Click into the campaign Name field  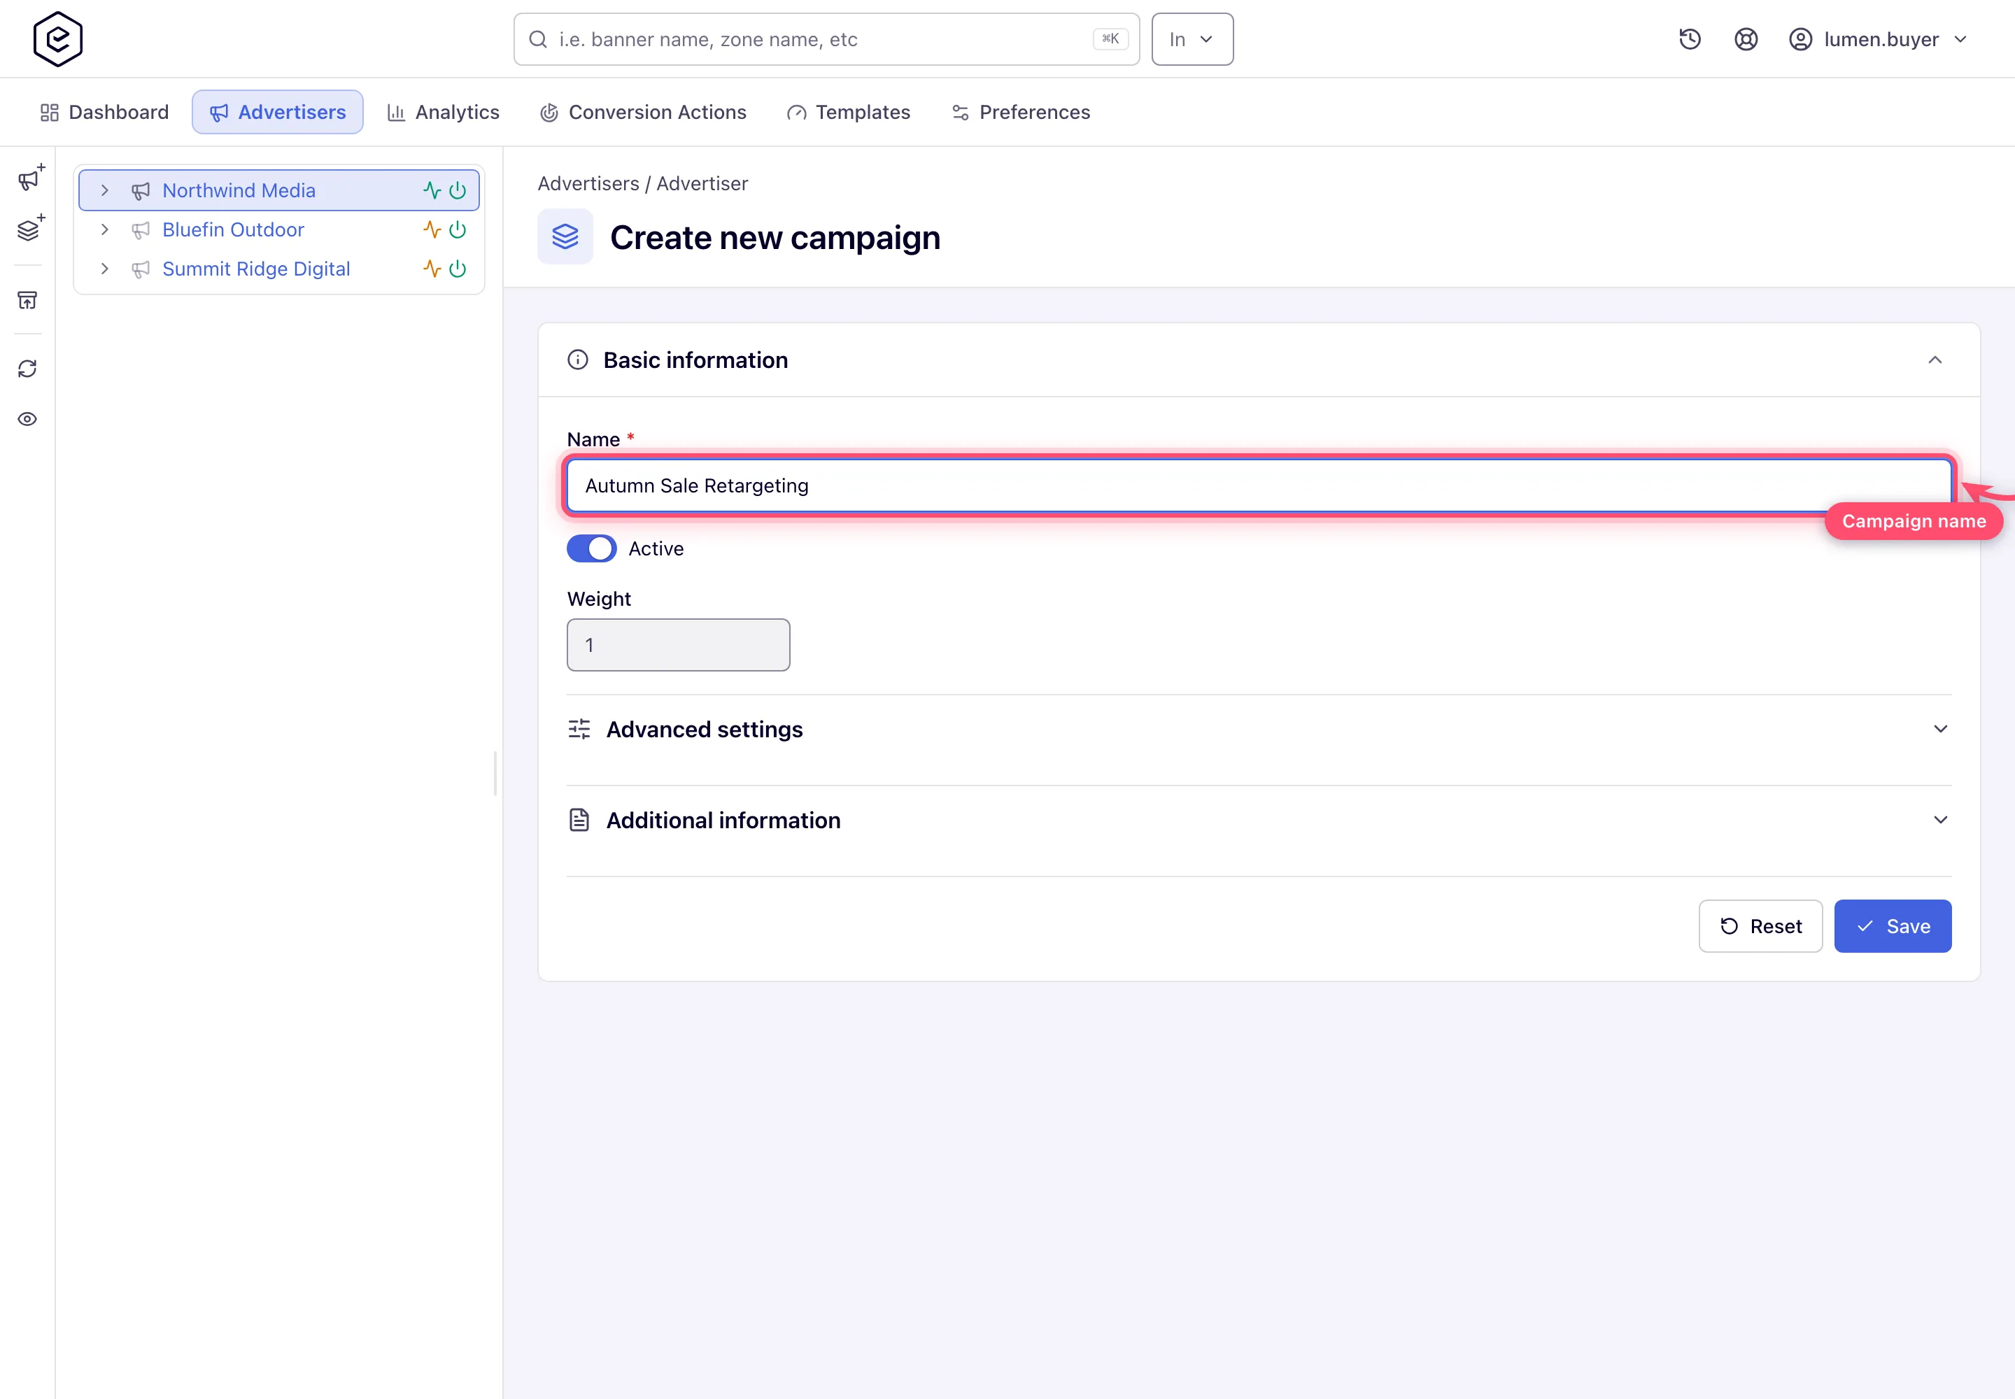click(x=1259, y=485)
